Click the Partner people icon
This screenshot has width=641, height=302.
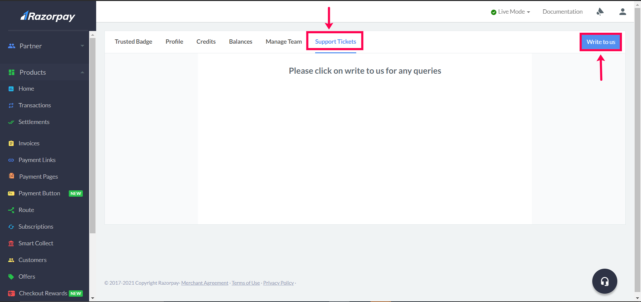click(x=12, y=46)
